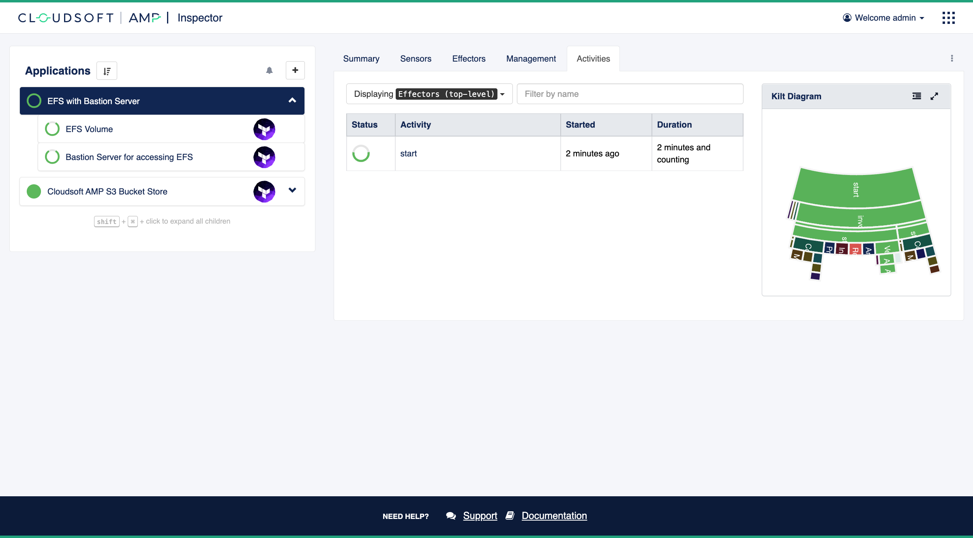
Task: Click the Kilt Diagram panel title
Action: pos(796,96)
